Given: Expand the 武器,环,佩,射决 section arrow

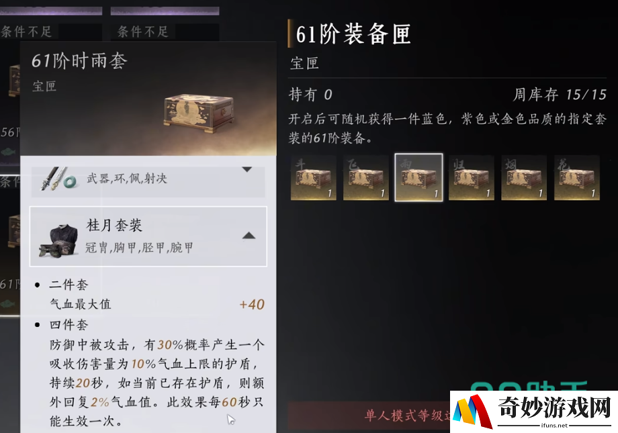Looking at the screenshot, I should 247,170.
